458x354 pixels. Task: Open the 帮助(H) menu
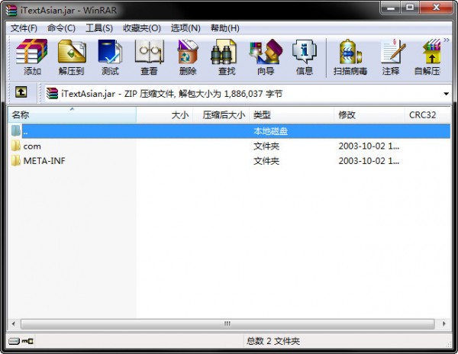coord(225,28)
